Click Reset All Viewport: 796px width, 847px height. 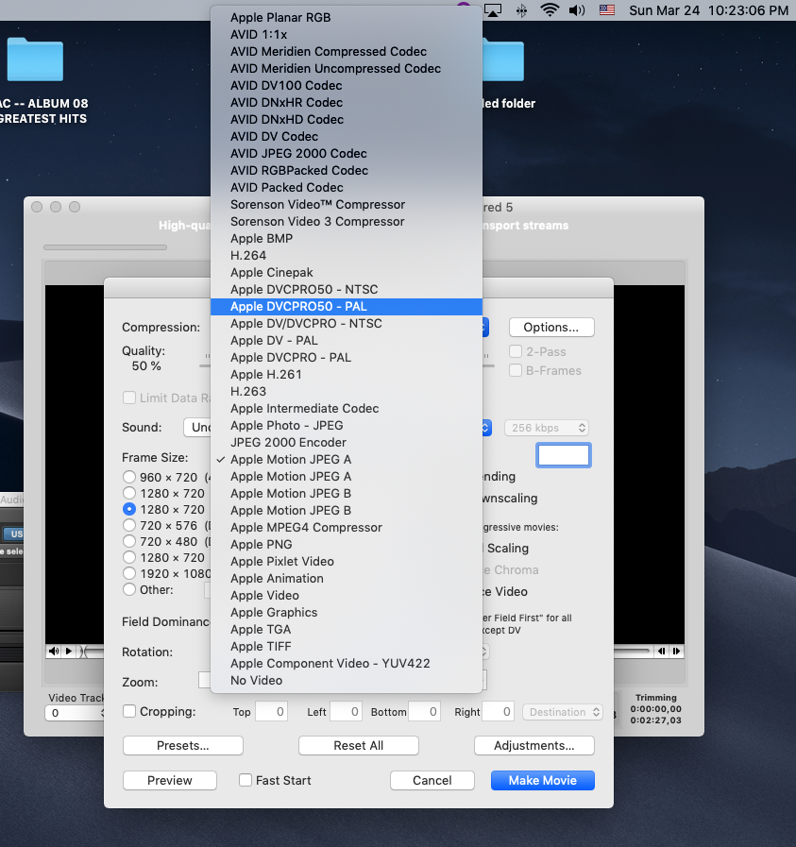(x=359, y=745)
